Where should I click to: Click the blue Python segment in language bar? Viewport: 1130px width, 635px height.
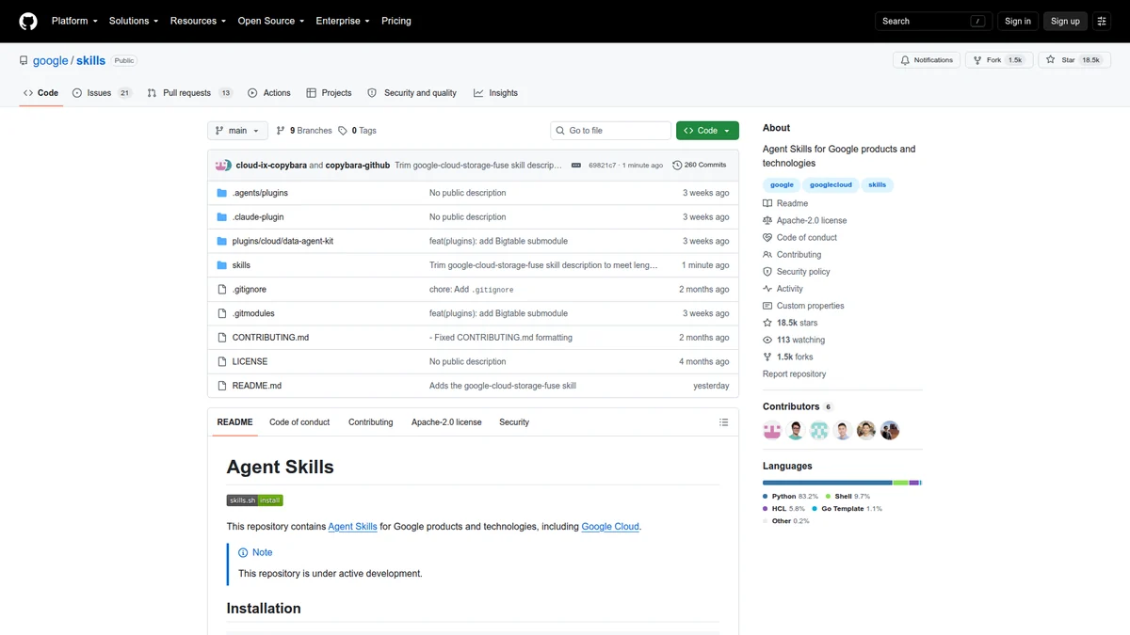(828, 483)
